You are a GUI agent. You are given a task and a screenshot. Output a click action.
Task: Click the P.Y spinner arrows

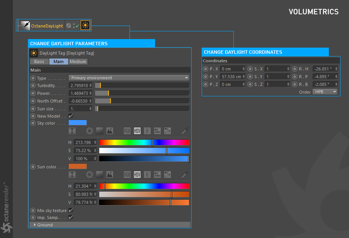click(244, 77)
